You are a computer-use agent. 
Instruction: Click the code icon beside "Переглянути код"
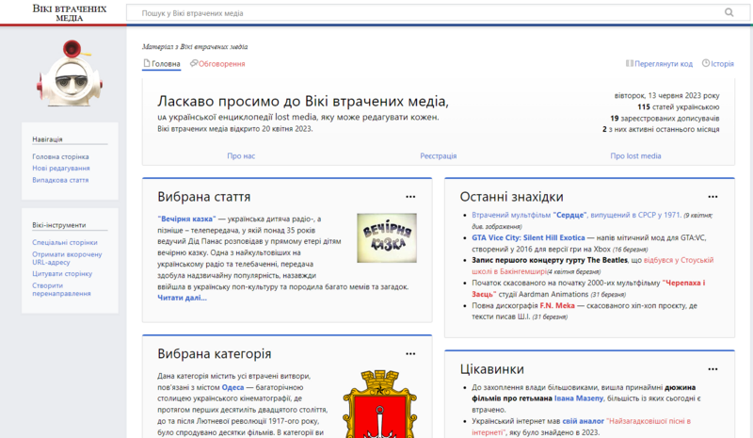point(629,63)
